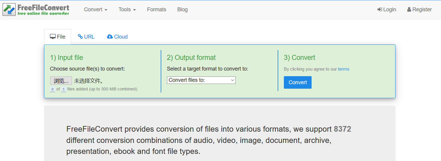Click 'Select a target format to convert to:' label
This screenshot has width=441, height=161.
(207, 69)
